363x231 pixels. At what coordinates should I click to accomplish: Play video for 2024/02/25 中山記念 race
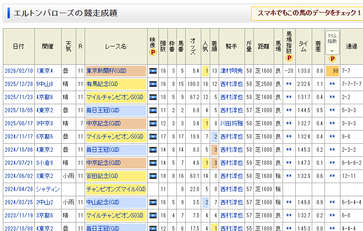point(153,202)
